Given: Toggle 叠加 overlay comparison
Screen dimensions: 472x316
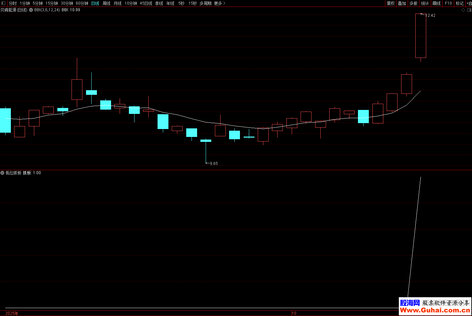Looking at the screenshot, I should coord(402,3).
